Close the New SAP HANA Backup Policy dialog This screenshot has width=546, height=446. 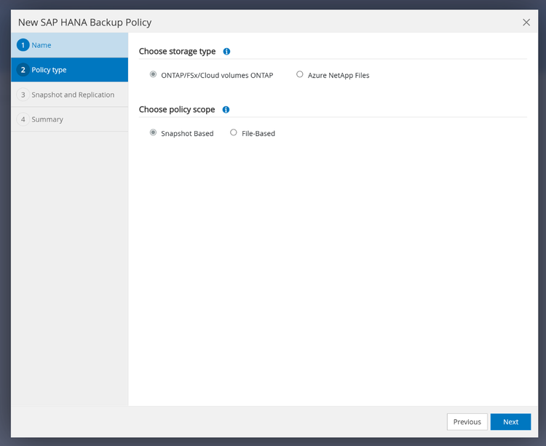[526, 23]
